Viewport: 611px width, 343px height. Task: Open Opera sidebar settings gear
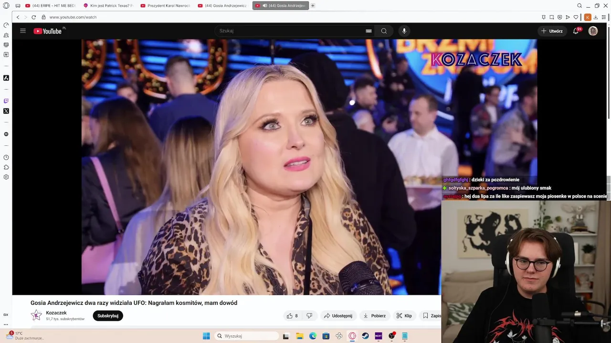tap(6, 177)
